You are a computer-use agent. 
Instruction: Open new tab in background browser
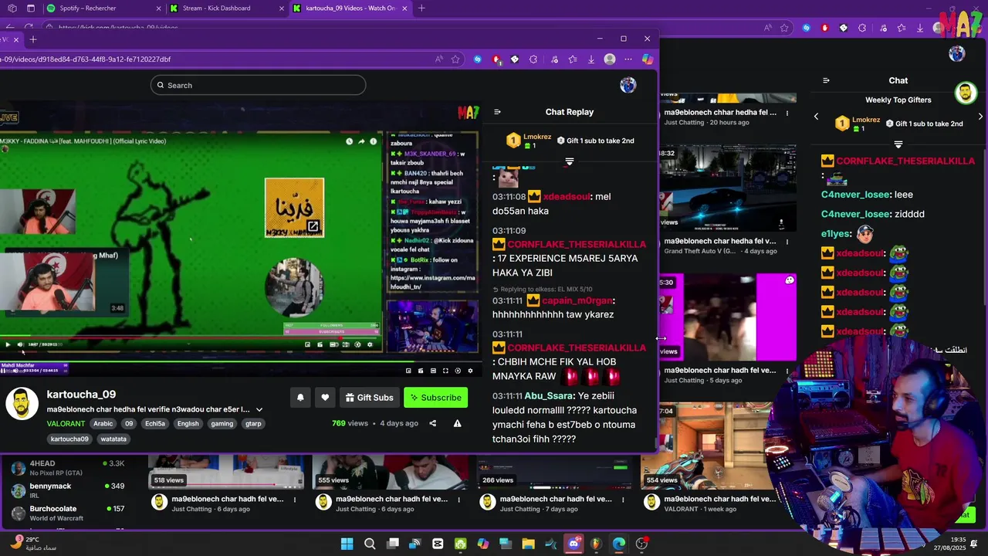click(421, 8)
